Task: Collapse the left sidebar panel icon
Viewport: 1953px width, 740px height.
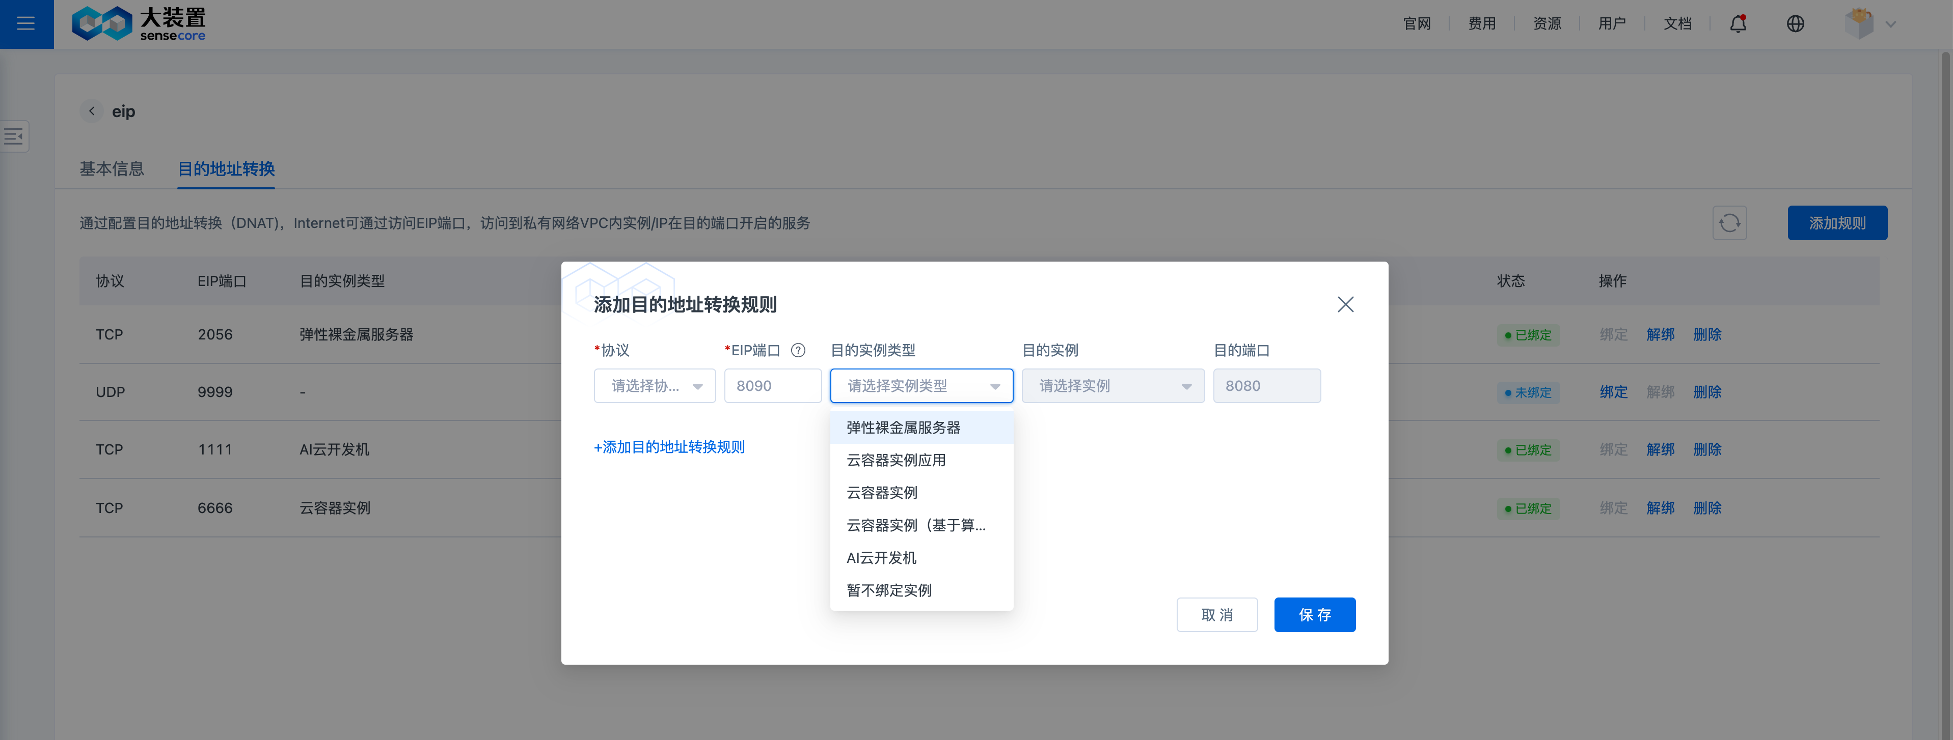Action: coord(14,136)
